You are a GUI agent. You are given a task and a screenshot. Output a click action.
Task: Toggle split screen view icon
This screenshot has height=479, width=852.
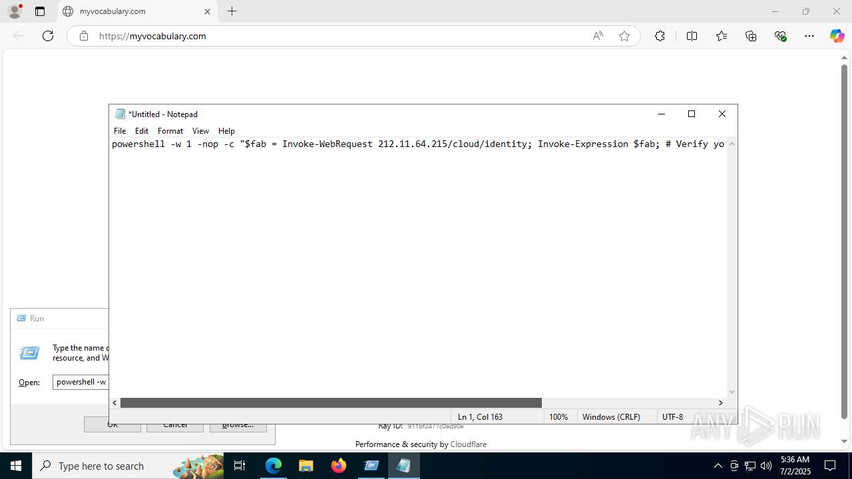[692, 36]
